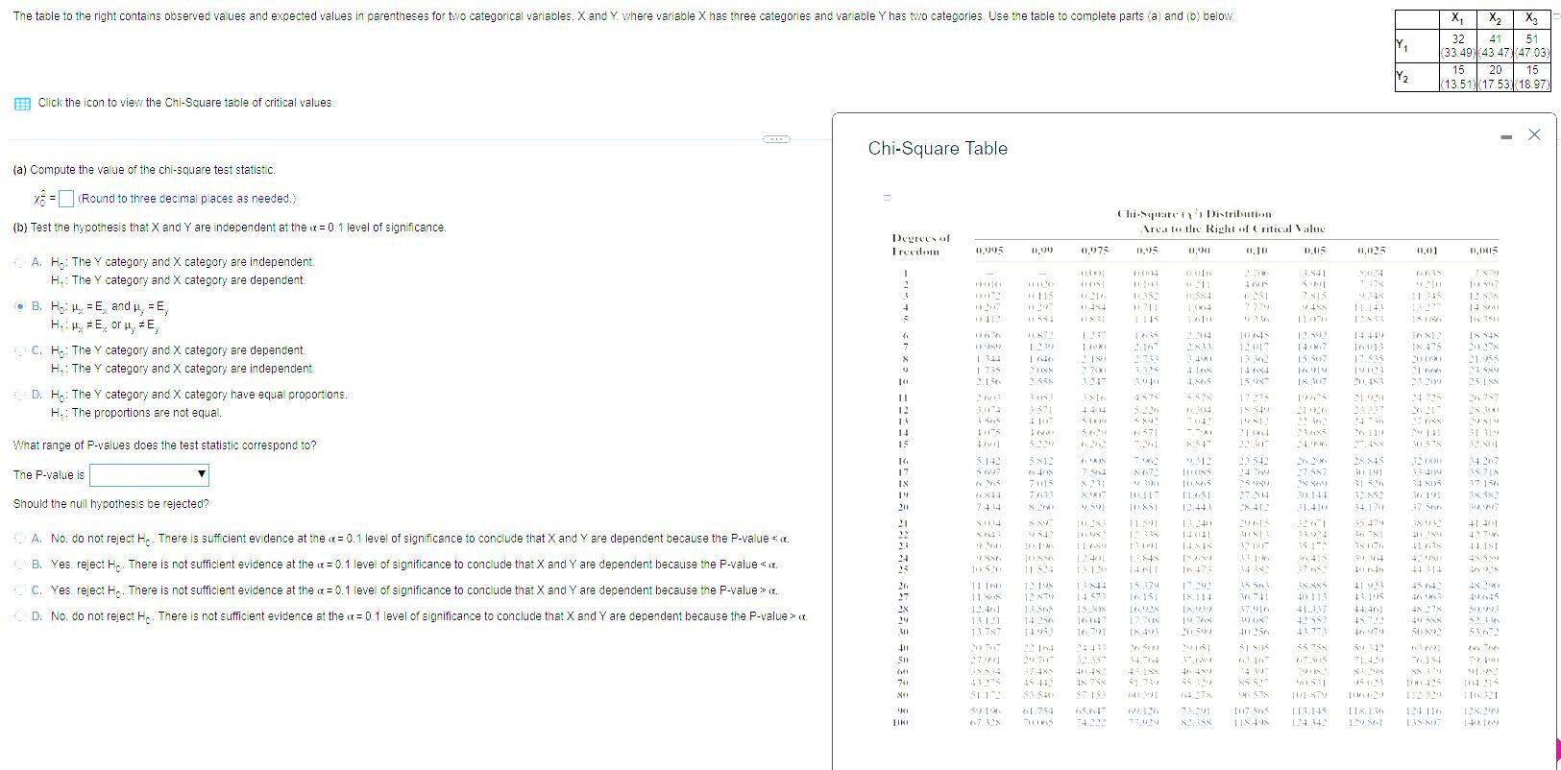Select rejection answer A, 'No, do not reject' with sufficient evidence

(19, 539)
